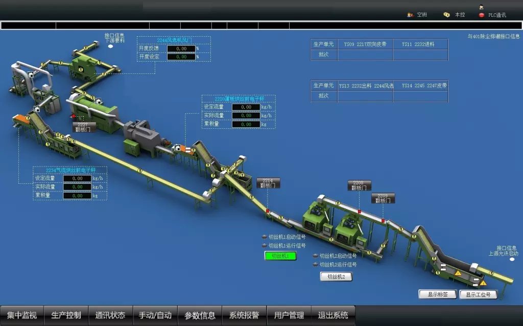The width and height of the screenshot is (523, 326).
Task: Click the gray gearbox machine after the green dryer drum
Action: tap(140, 132)
